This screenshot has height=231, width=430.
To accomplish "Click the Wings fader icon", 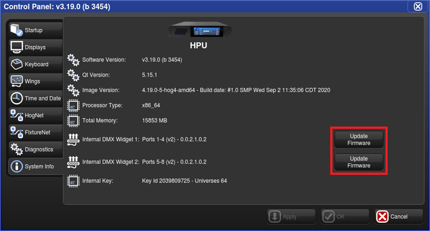I will [x=16, y=81].
